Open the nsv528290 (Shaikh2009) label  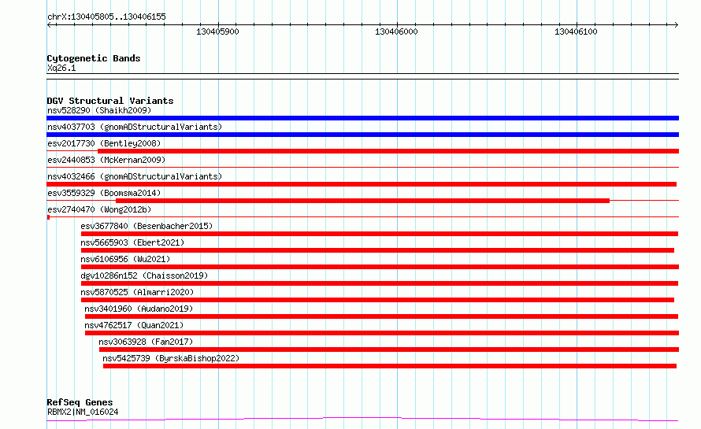pyautogui.click(x=99, y=110)
